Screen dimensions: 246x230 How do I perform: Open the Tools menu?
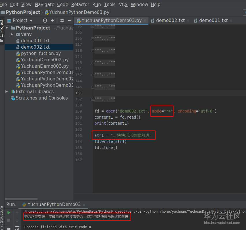click(x=110, y=4)
